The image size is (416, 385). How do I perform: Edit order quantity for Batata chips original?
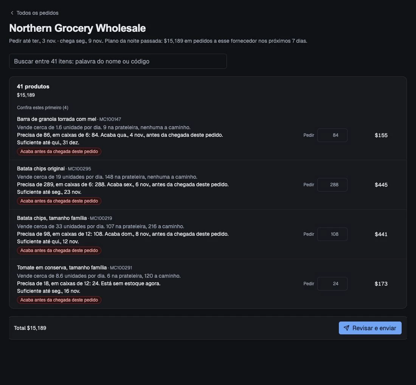[332, 185]
